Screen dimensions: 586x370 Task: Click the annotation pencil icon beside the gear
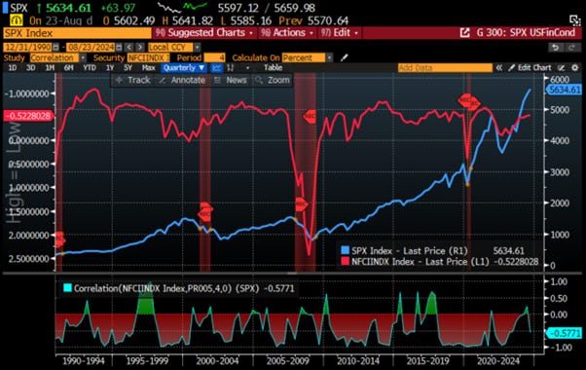pos(562,67)
